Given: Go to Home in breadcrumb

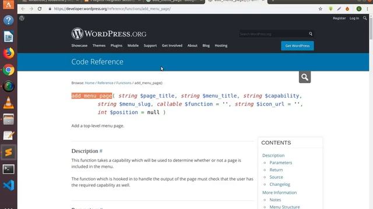Looking at the screenshot, I should (x=90, y=82).
